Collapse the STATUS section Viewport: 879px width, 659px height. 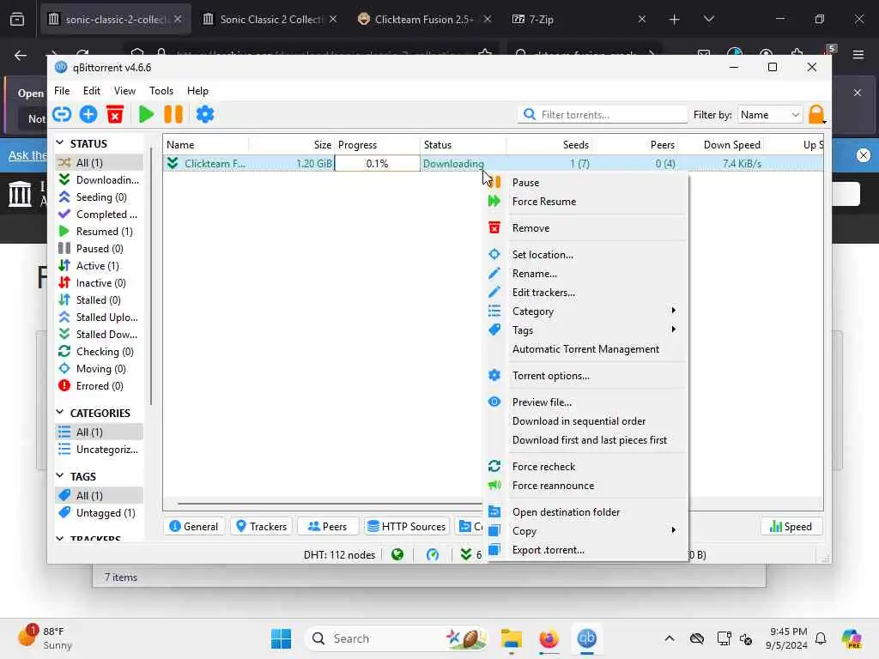click(60, 143)
